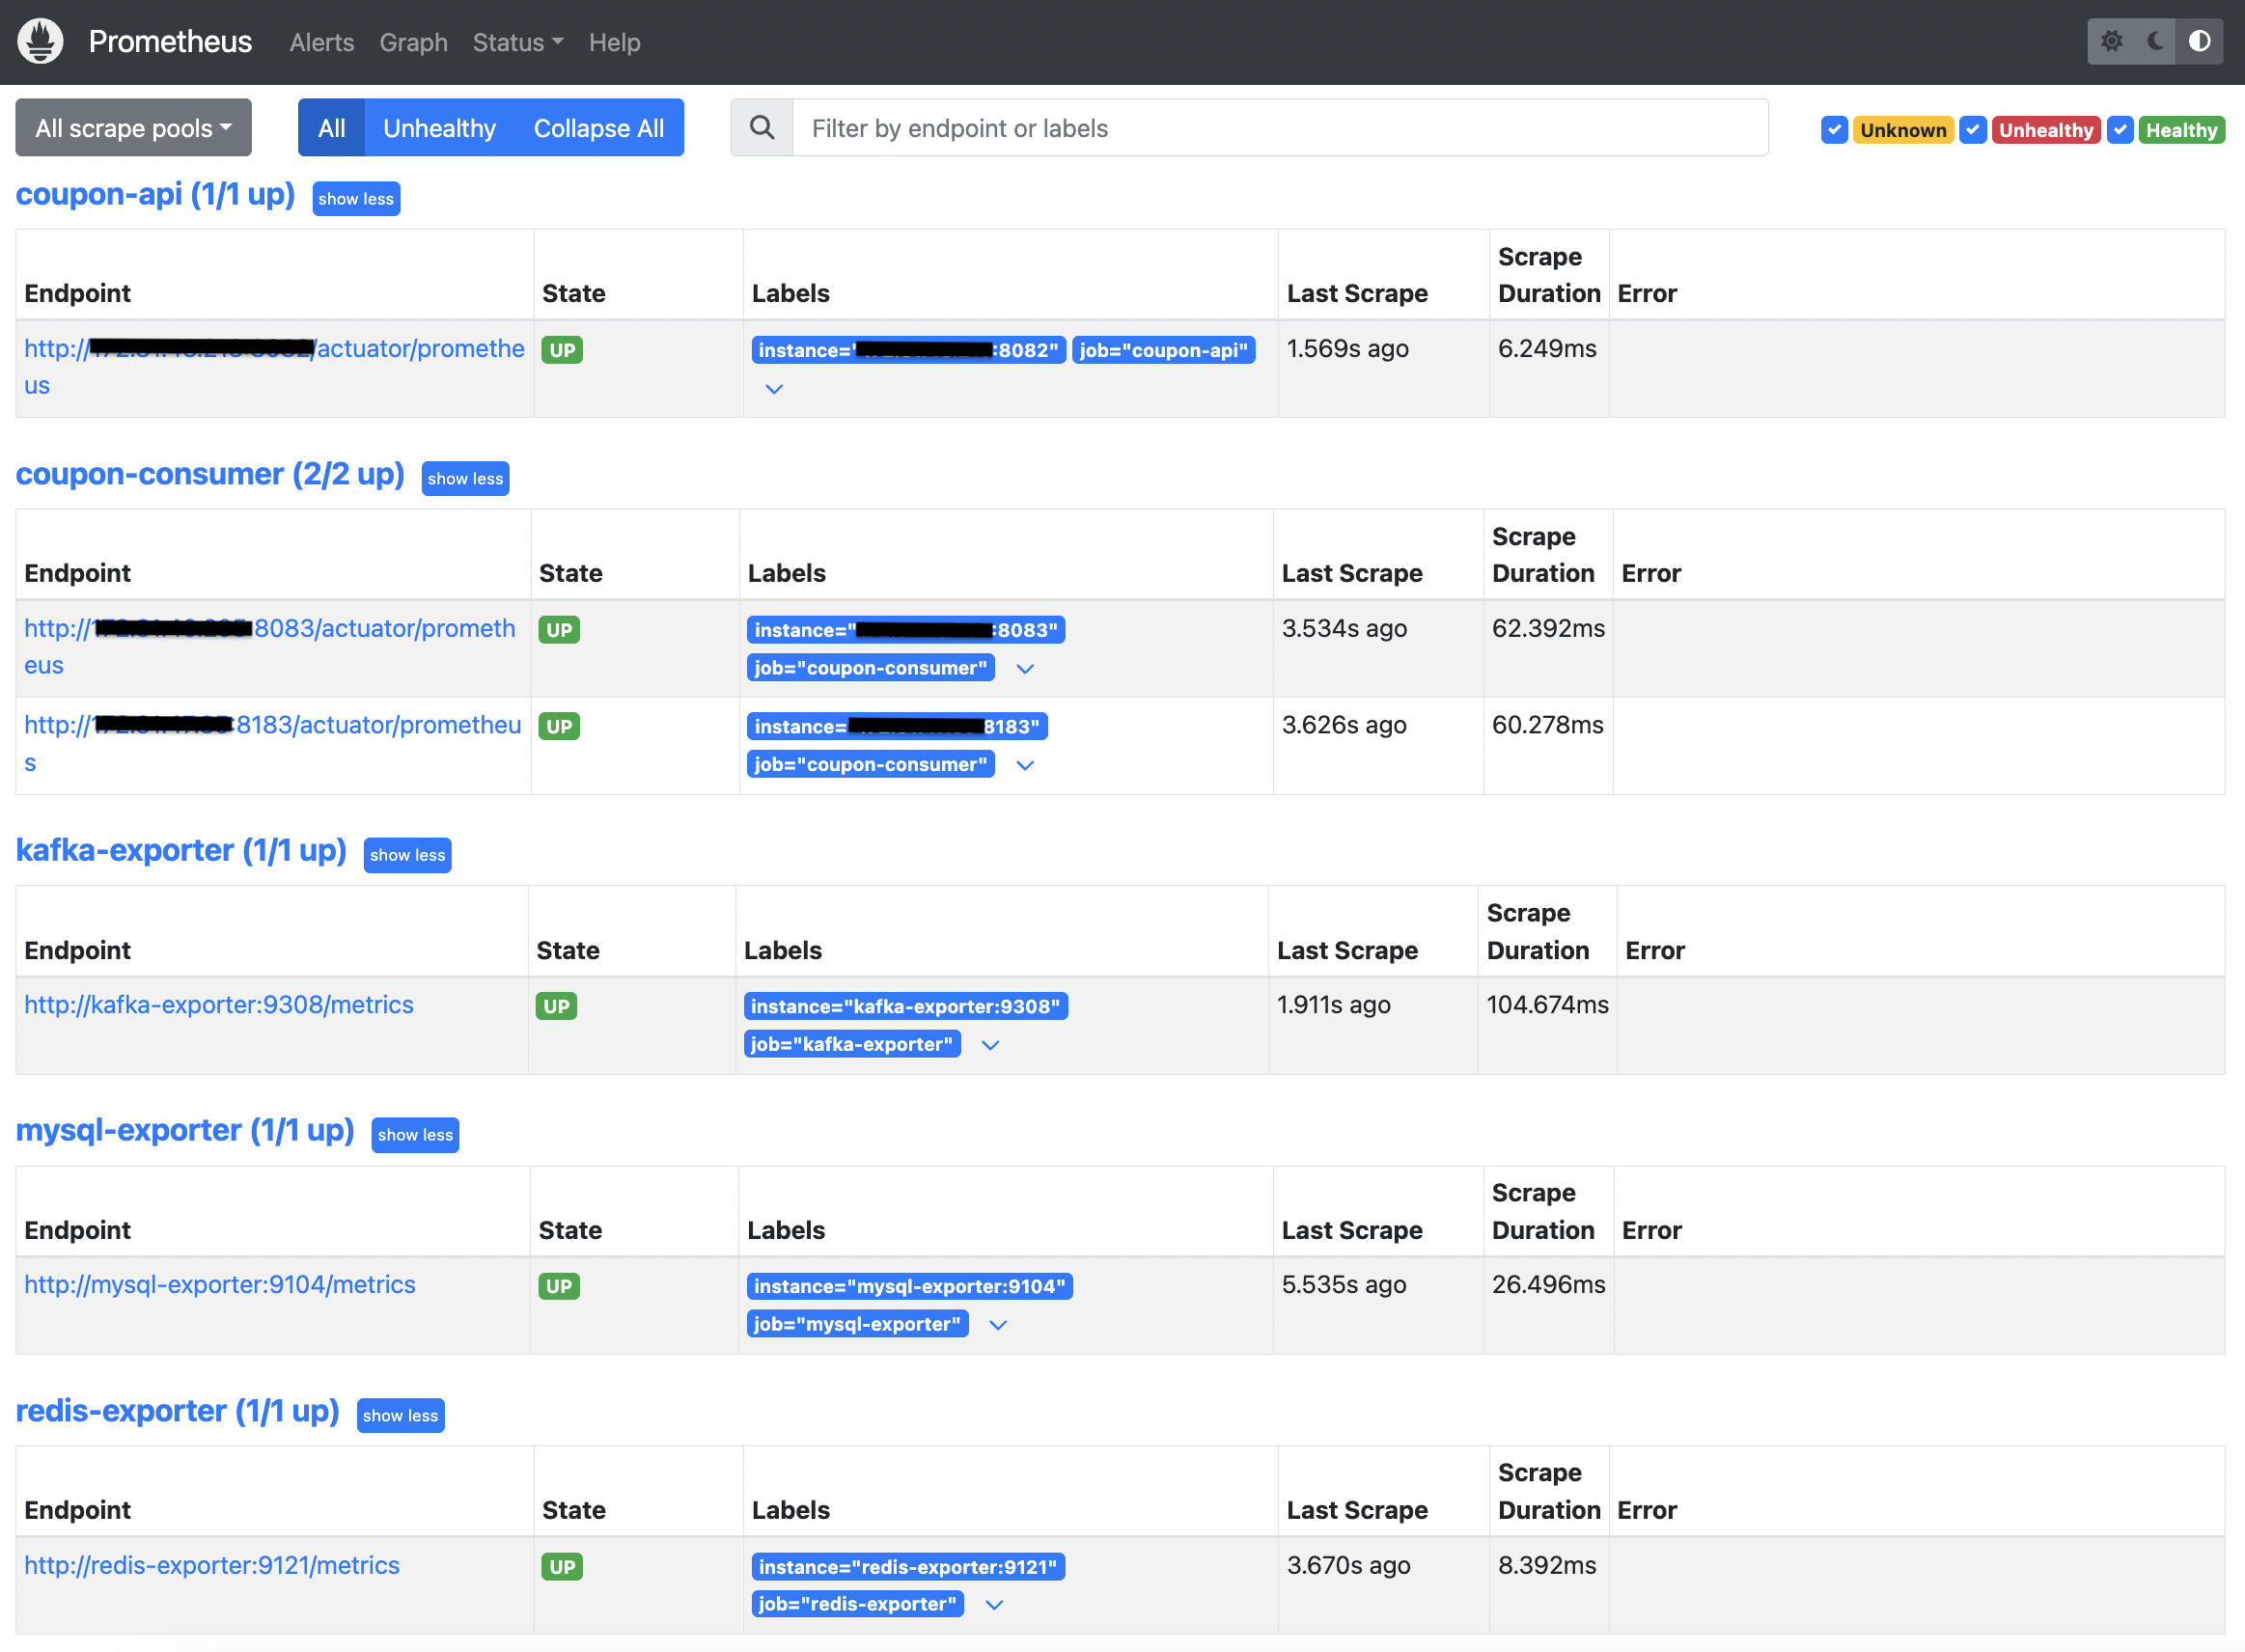The image size is (2245, 1652).
Task: Switch to light theme sun icon
Action: pos(2111,41)
